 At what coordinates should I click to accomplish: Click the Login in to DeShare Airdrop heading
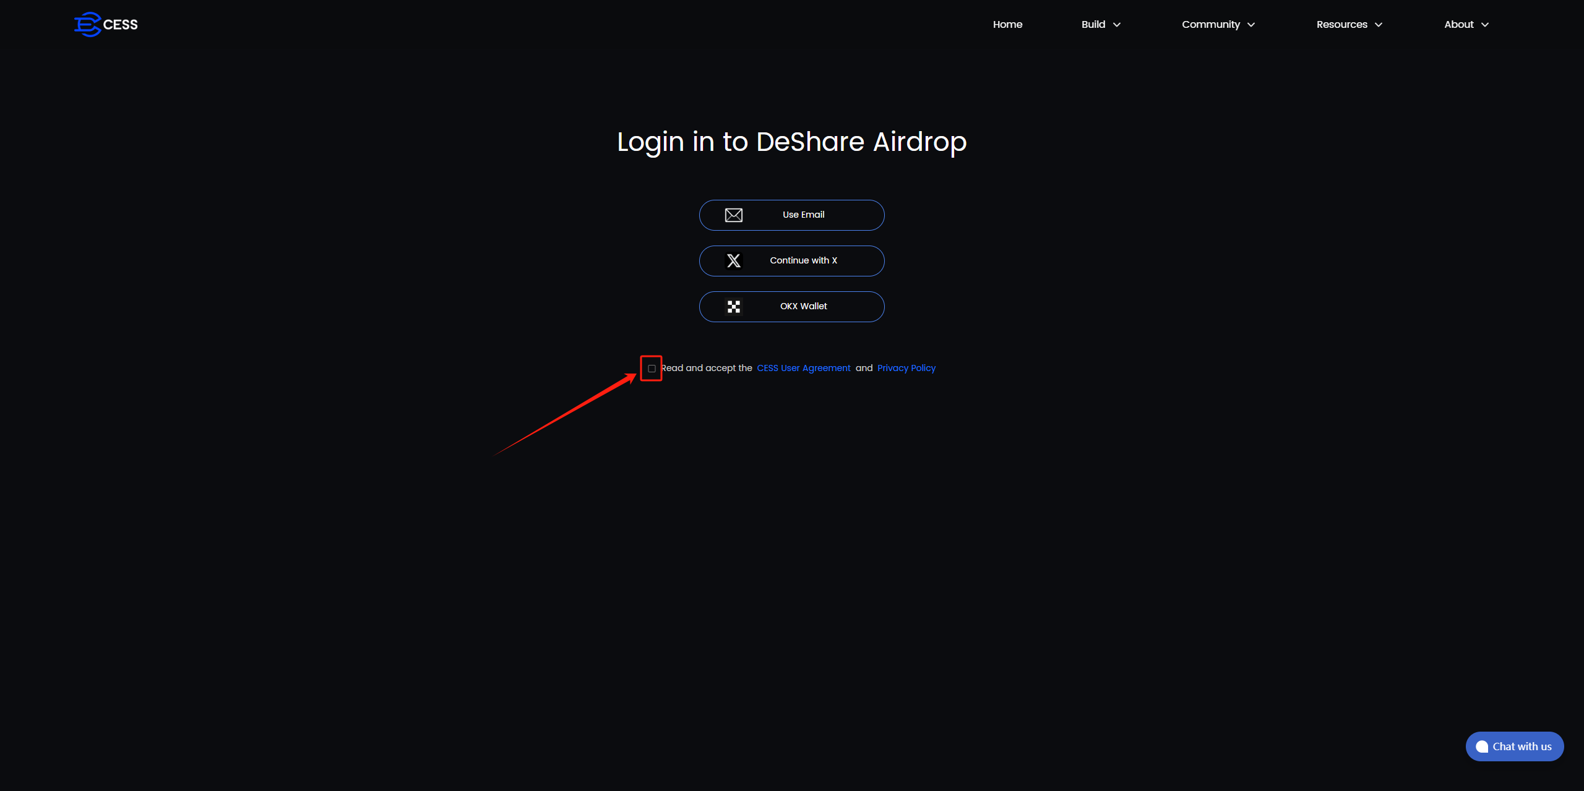pos(792,142)
